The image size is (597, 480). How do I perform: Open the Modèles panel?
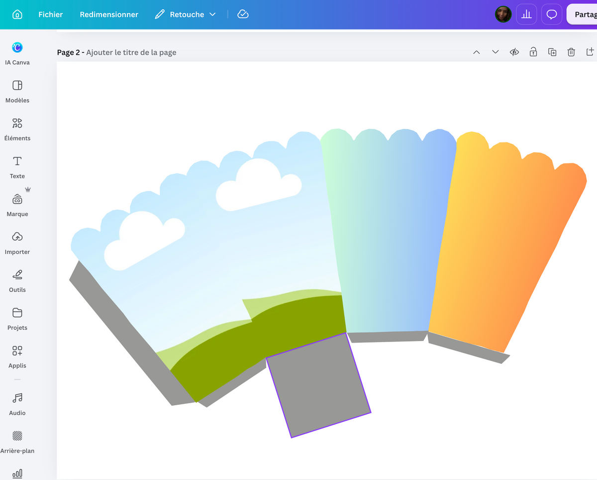(17, 91)
